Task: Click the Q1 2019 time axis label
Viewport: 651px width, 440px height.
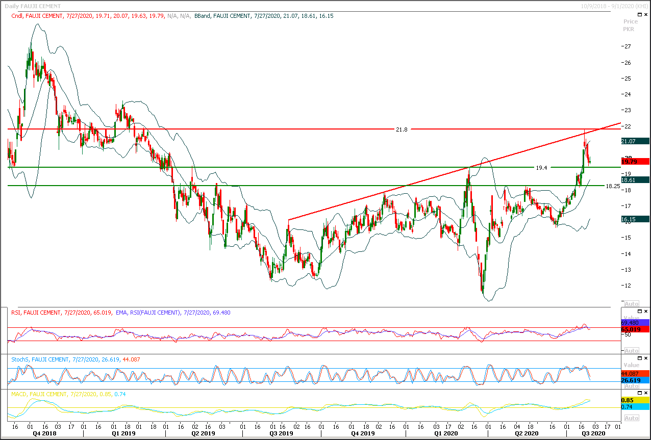Action: coord(124,433)
